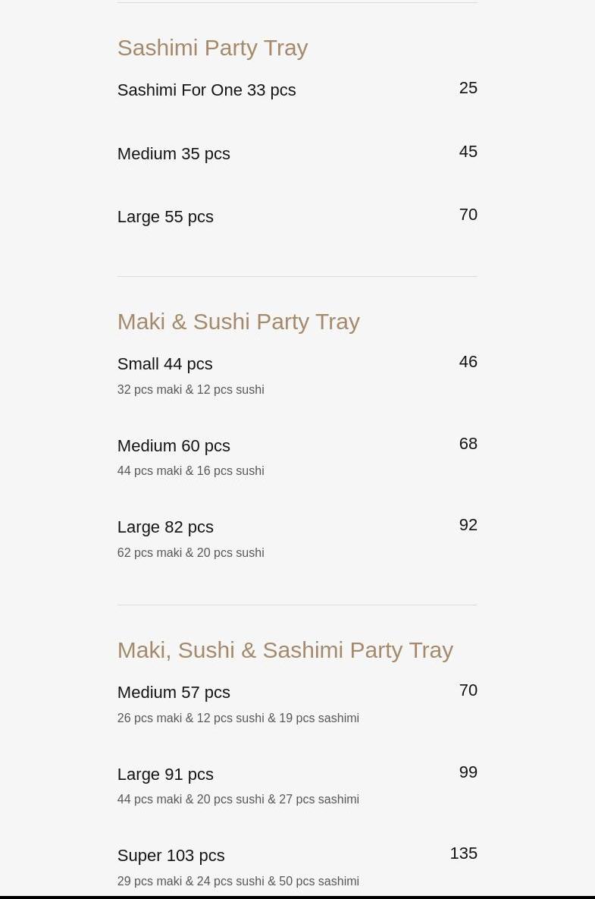Select the Large 55 pcs sashimi tray
The width and height of the screenshot is (595, 899).
coord(165,217)
